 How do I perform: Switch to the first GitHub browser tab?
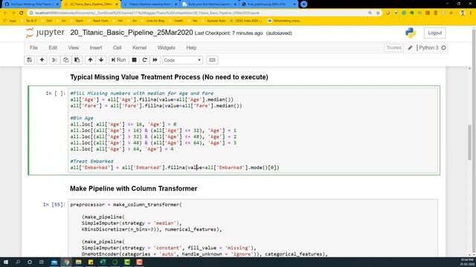pos(30,4)
